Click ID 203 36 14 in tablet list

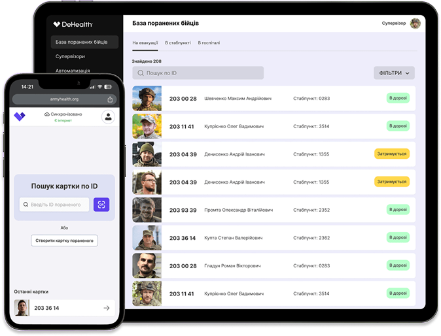pyautogui.click(x=183, y=238)
